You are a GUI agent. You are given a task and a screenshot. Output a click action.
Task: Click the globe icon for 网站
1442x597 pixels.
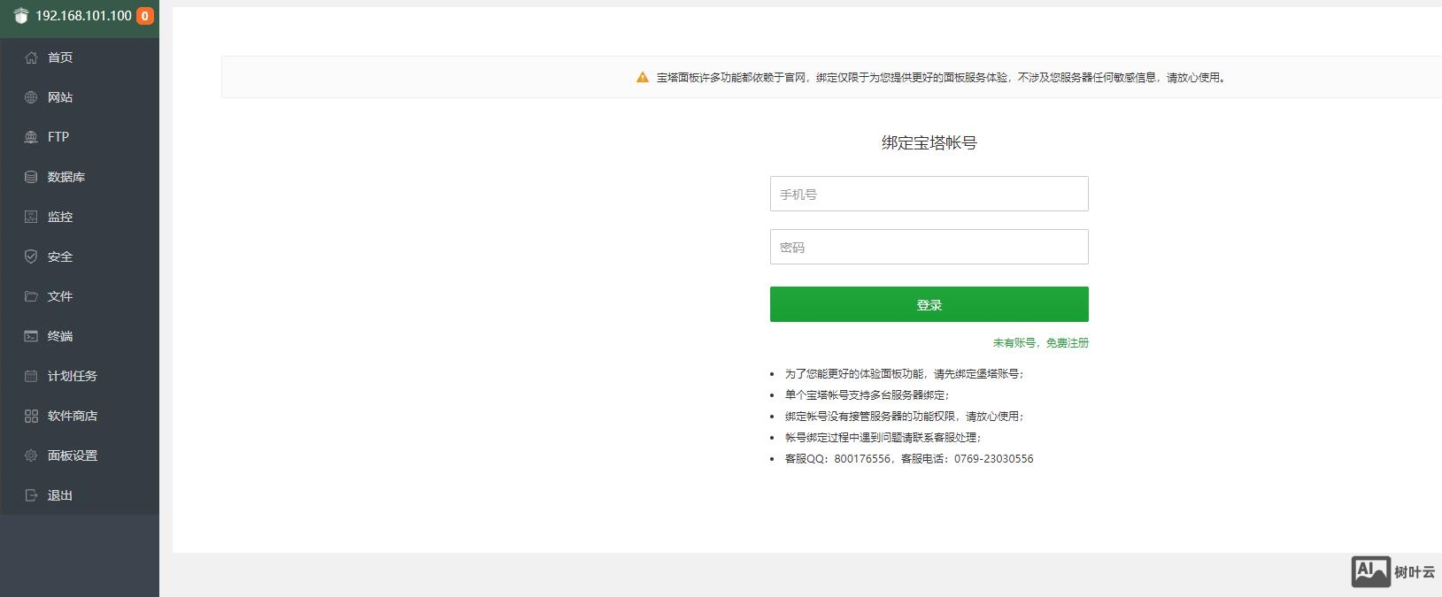coord(31,97)
